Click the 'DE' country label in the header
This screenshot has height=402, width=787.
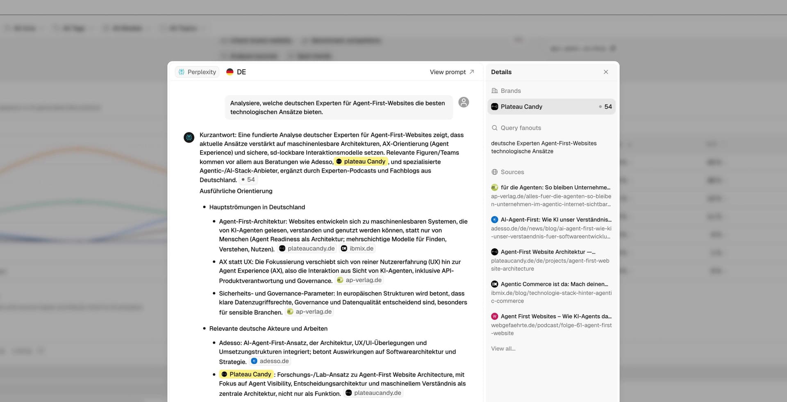(241, 72)
